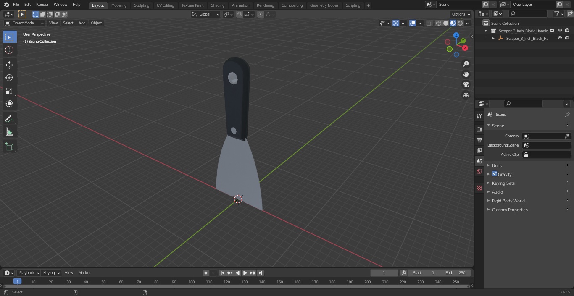574x296 pixels.
Task: Click eyedropper next to Camera field
Action: click(567, 136)
